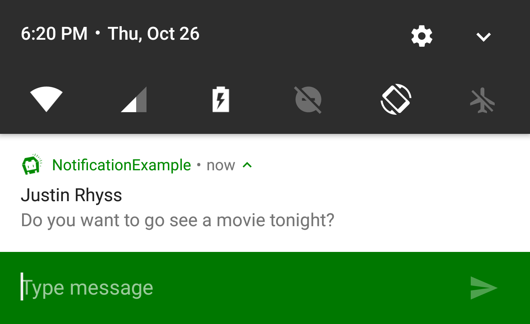Click the NotificationExample app name

point(121,165)
